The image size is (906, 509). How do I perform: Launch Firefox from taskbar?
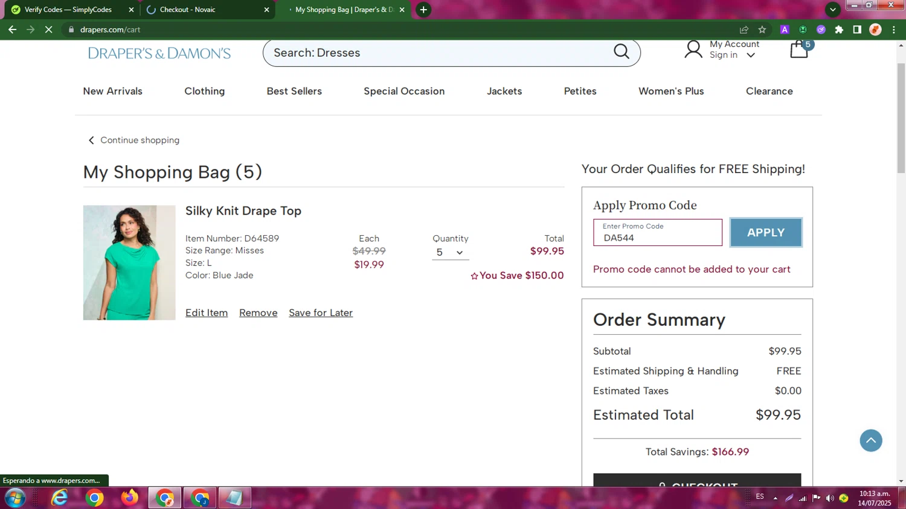click(129, 498)
